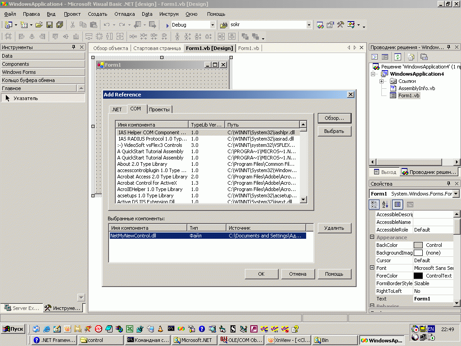Image resolution: width=461 pixels, height=346 pixels.
Task: Open the Toolbox via the hammer and wrench icon
Action: click(x=340, y=25)
